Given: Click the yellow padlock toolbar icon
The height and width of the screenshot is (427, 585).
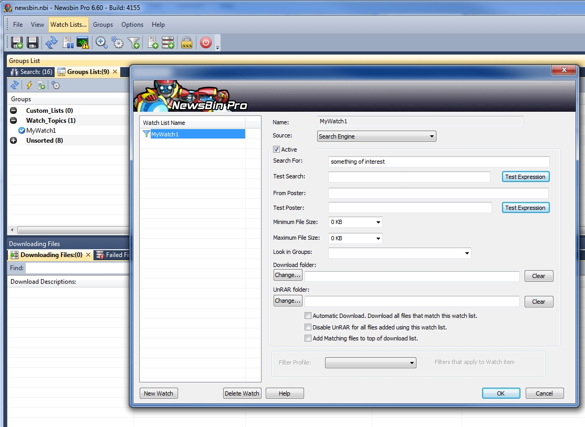Looking at the screenshot, I should point(186,43).
